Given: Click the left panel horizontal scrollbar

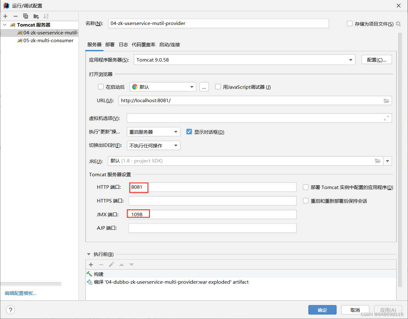Looking at the screenshot, I should (x=31, y=284).
